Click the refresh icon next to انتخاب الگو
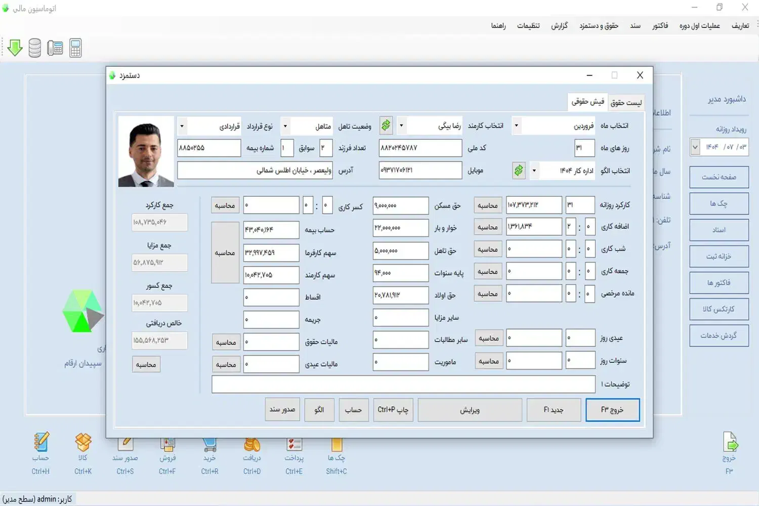Screen dimensions: 759x506 pos(519,171)
